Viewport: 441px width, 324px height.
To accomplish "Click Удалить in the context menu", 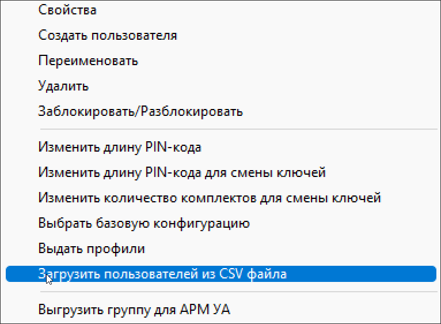I will 63,86.
